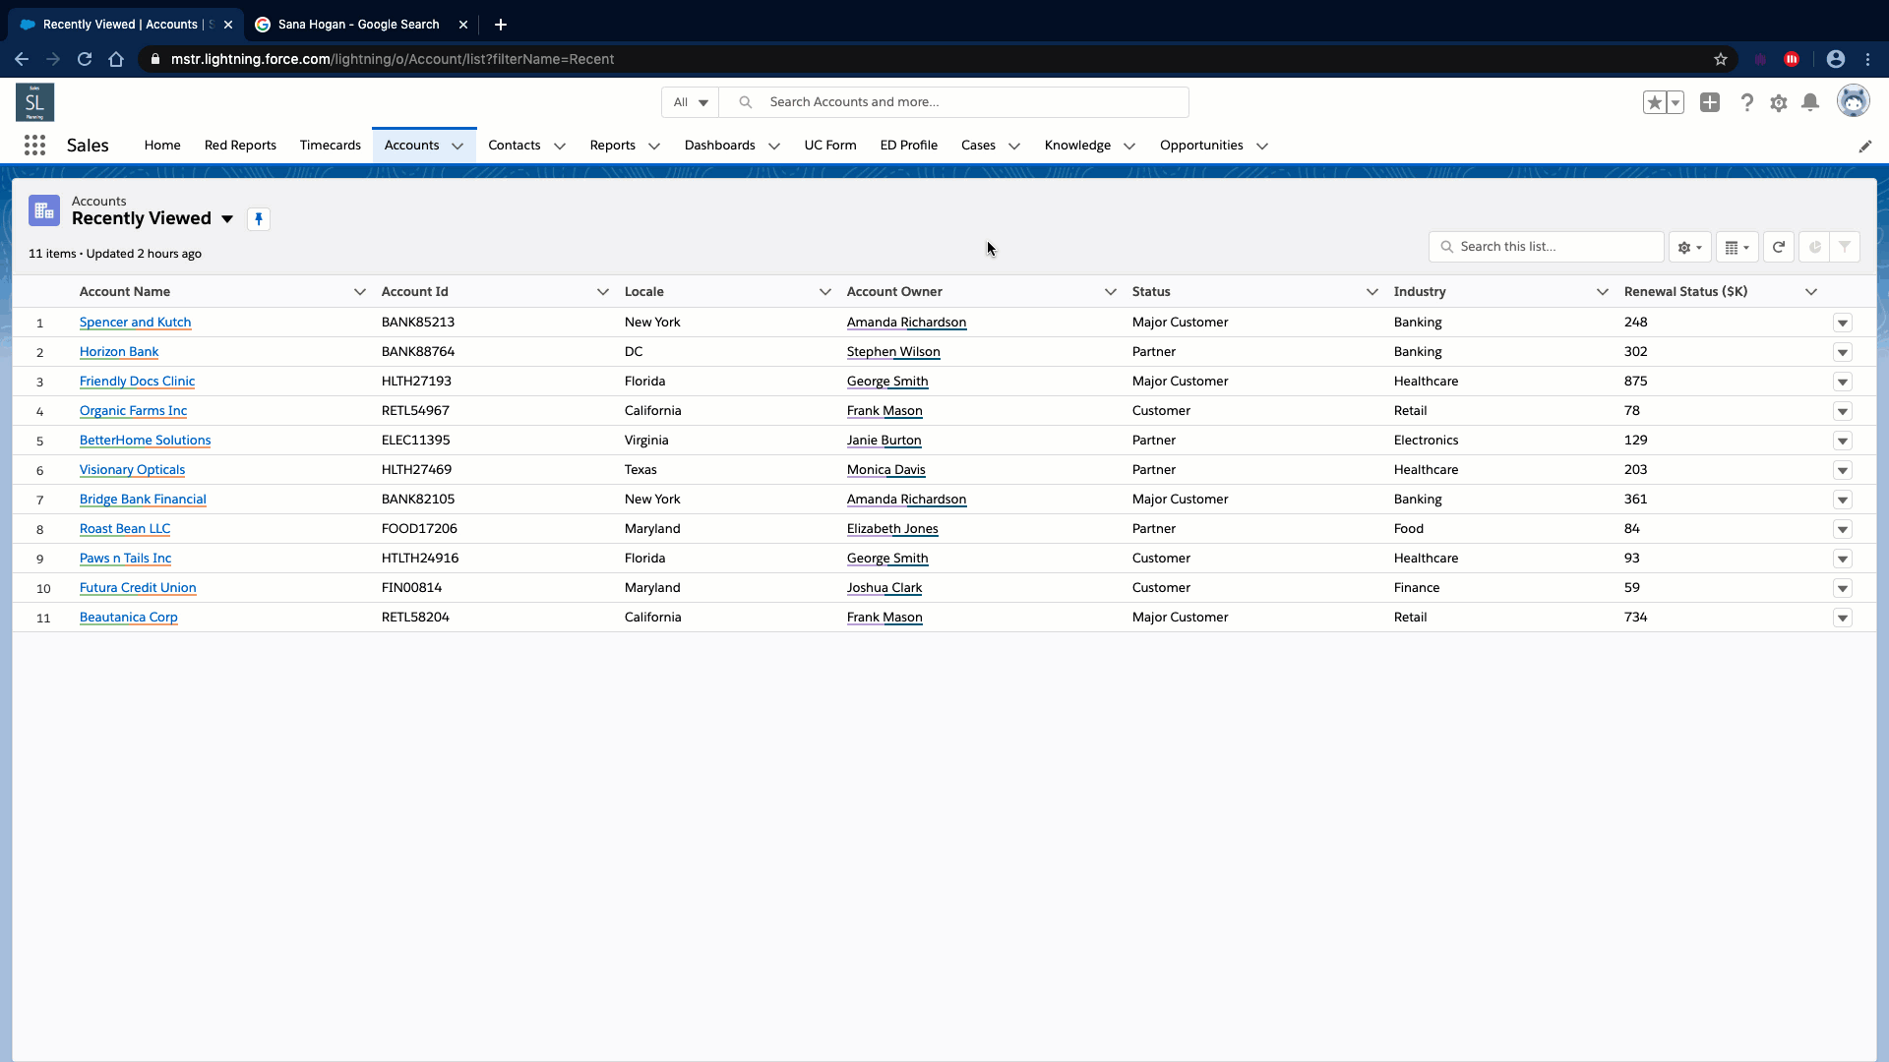Sort by the Renewal Status column header
This screenshot has width=1889, height=1062.
point(1685,291)
